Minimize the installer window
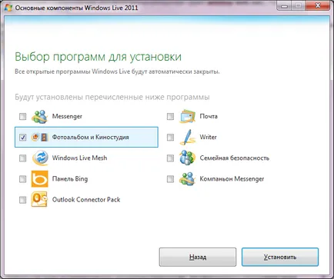The image size is (334, 279). [x=284, y=5]
